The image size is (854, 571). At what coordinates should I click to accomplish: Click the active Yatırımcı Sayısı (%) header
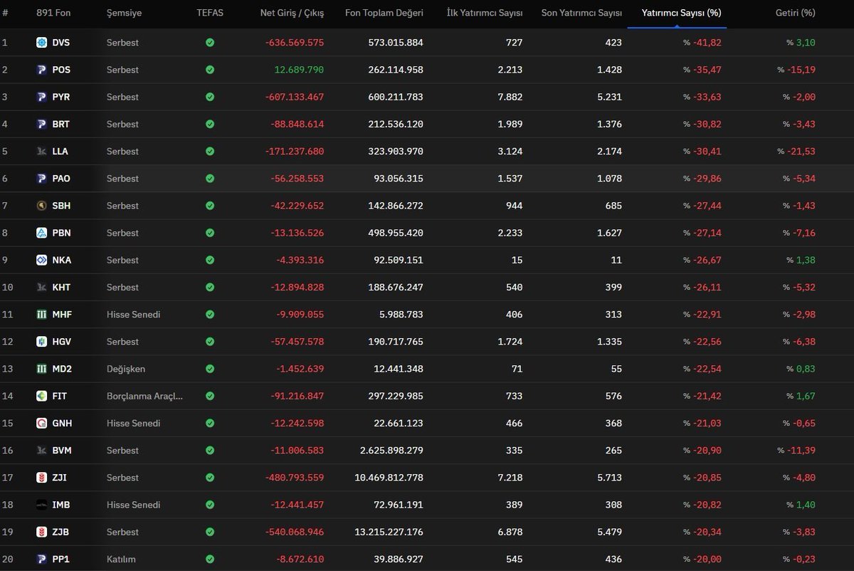click(681, 14)
